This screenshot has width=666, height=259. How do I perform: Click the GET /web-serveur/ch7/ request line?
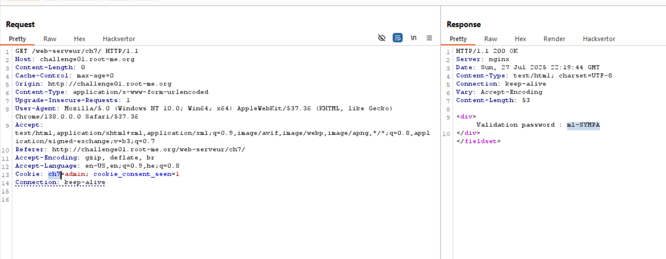tap(77, 51)
